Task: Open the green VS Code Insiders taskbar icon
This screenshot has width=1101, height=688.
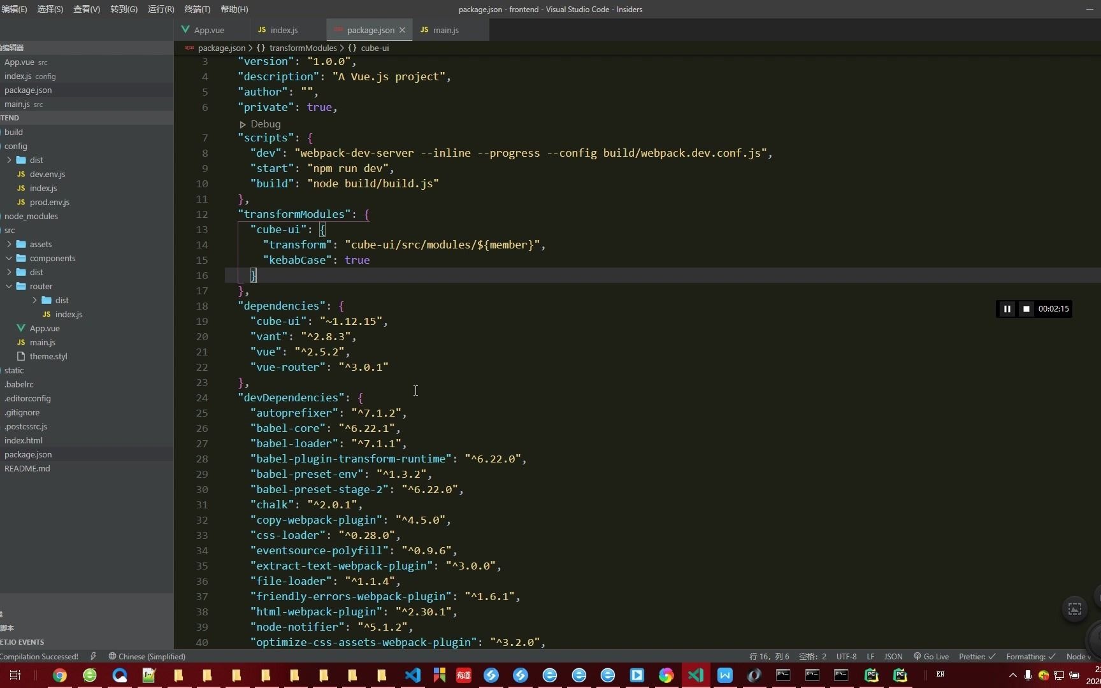Action: [x=695, y=675]
